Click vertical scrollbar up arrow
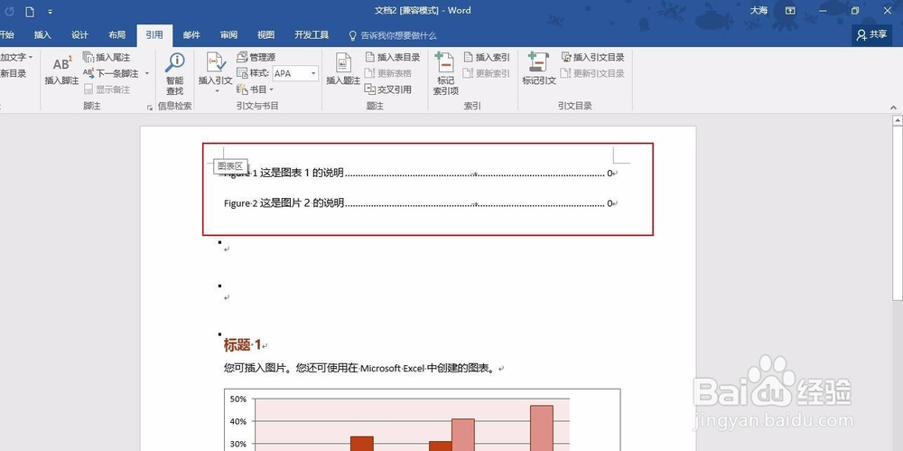Image resolution: width=903 pixels, height=451 pixels. click(898, 120)
